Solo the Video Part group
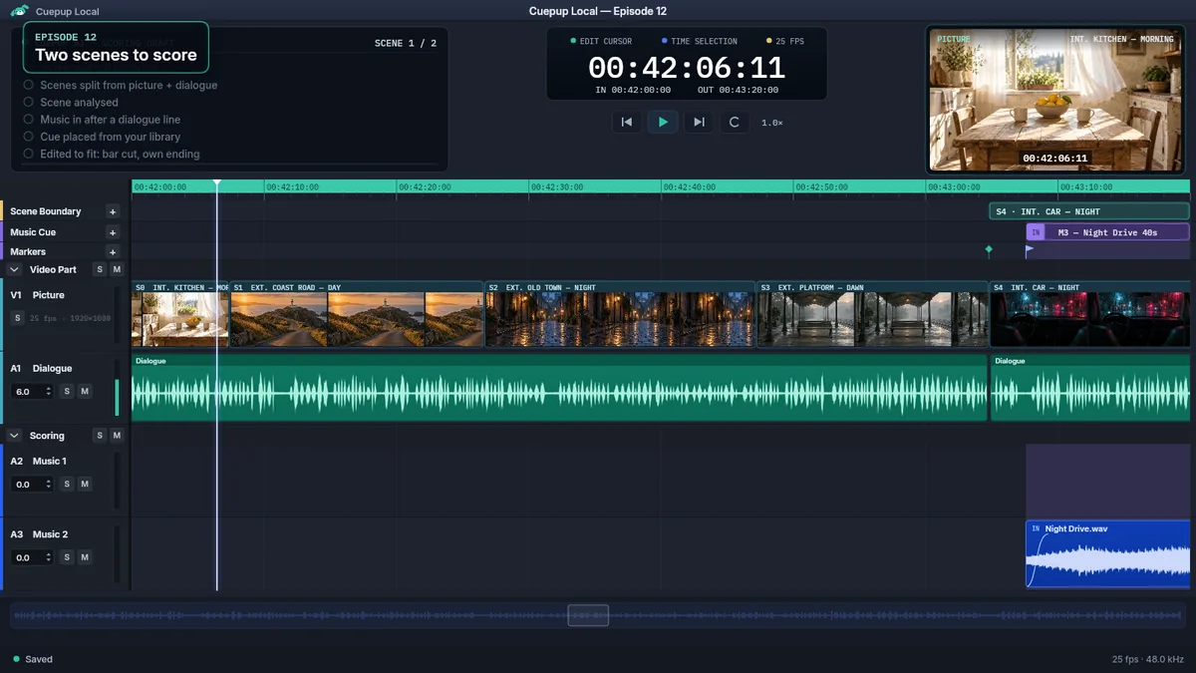Image resolution: width=1196 pixels, height=673 pixels. pyautogui.click(x=100, y=270)
